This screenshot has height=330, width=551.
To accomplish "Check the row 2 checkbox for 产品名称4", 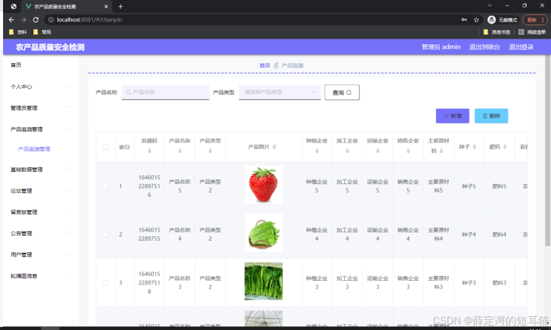I will (x=105, y=234).
